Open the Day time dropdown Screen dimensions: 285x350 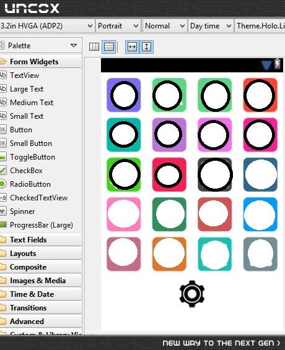[211, 26]
